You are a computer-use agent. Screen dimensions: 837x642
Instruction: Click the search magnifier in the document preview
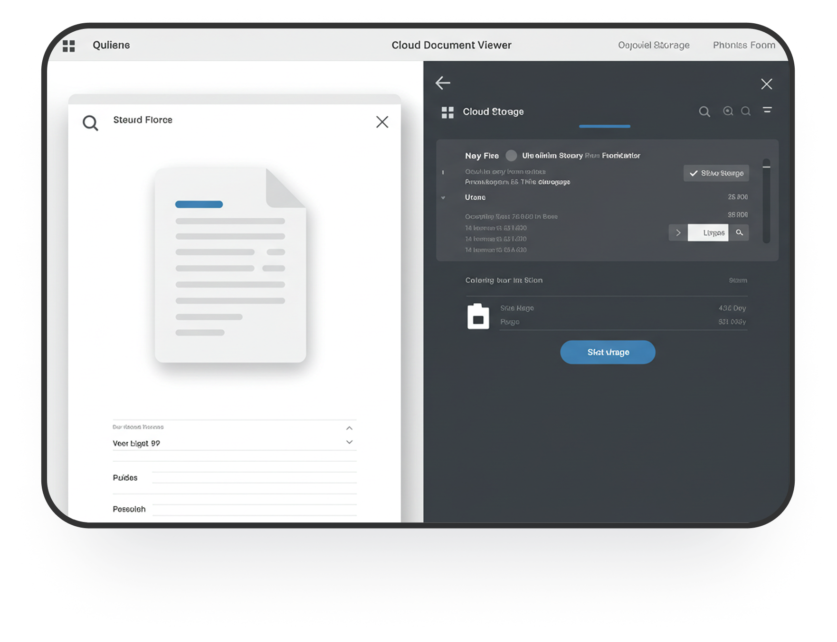tap(90, 122)
